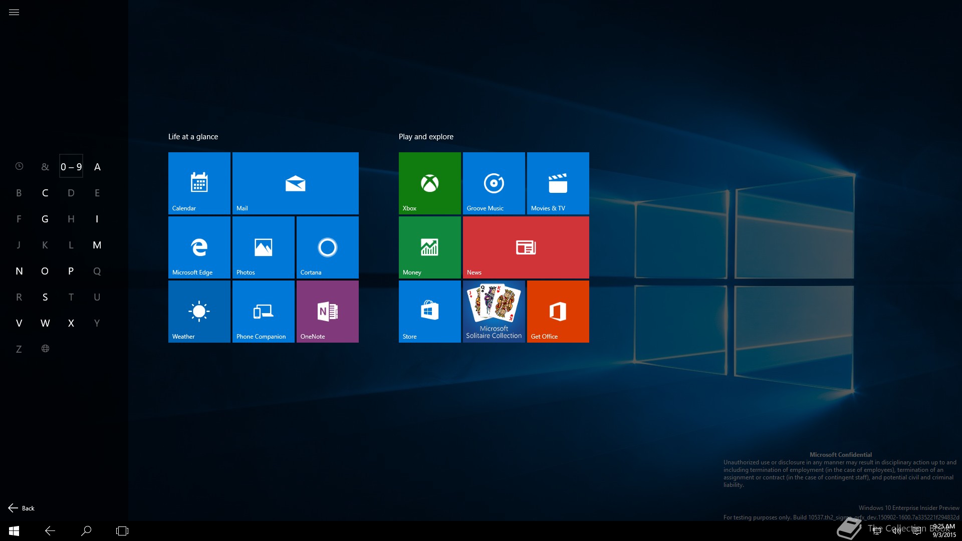Open the Mail tile

tap(296, 183)
